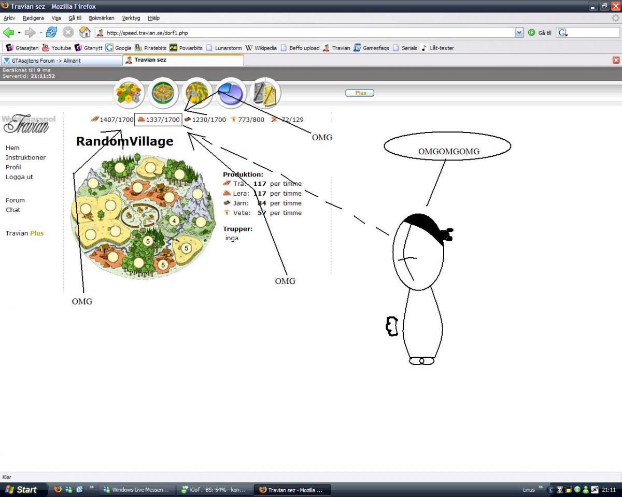Viewport: 622px width, 497px height.
Task: Switch to Windows Live Messenger taskbar window
Action: tap(136, 489)
